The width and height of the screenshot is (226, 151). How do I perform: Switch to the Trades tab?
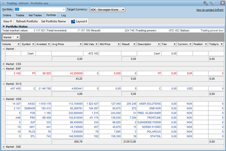[x=20, y=15]
